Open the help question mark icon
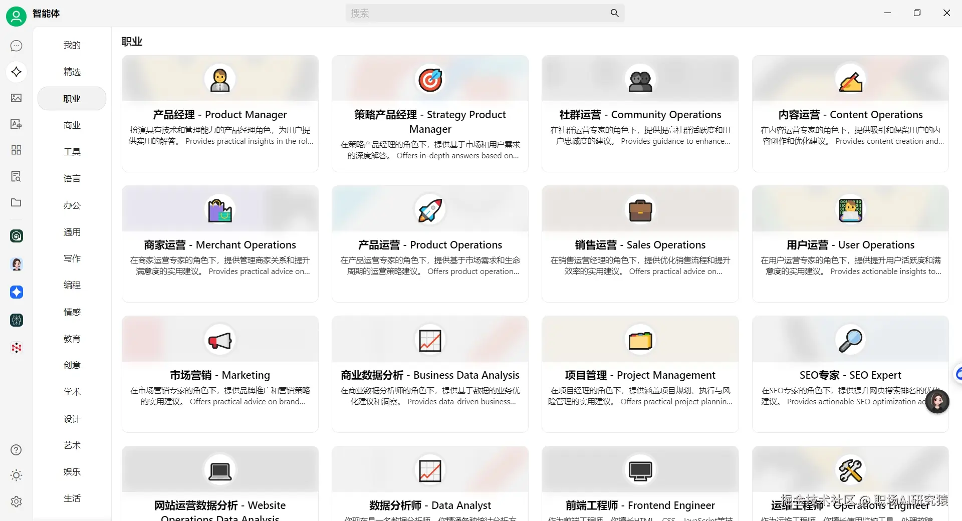The image size is (962, 521). 17,450
